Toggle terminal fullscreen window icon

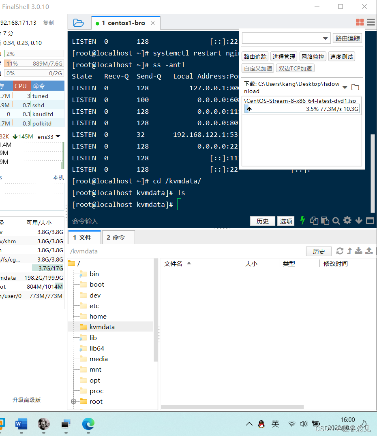[370, 221]
